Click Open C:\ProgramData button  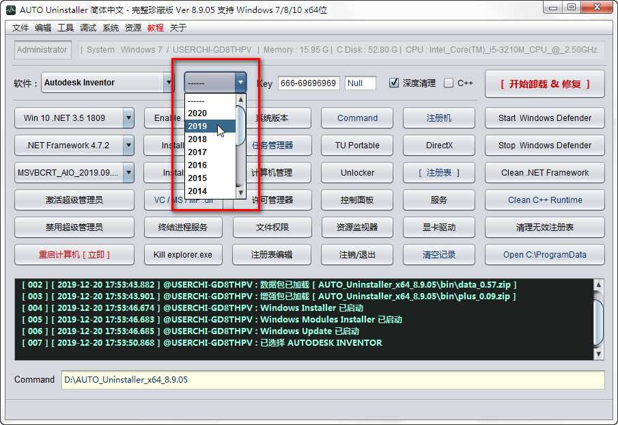coord(545,255)
